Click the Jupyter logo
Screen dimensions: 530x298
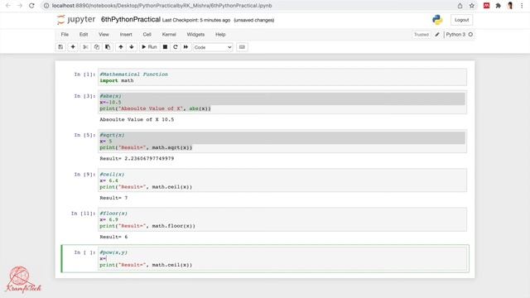[x=76, y=20]
